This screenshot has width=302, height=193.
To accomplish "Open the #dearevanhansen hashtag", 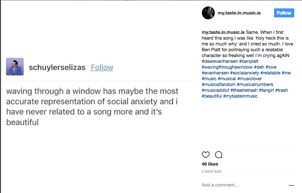I will coord(220,61).
